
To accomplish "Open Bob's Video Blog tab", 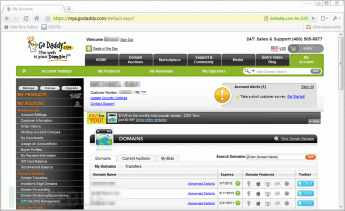I will pos(272,60).
